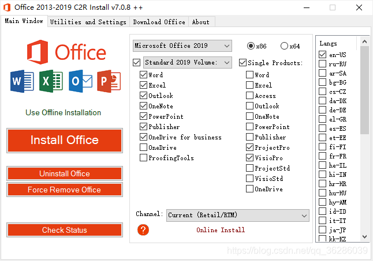Image resolution: width=373 pixels, height=261 pixels.
Task: Click the Word application icon
Action: pos(22,81)
